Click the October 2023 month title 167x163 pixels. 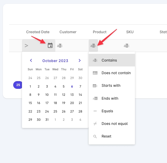click(x=55, y=61)
